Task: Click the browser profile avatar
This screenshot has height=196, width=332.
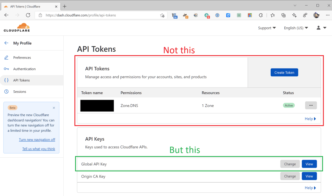Action: coord(316,15)
